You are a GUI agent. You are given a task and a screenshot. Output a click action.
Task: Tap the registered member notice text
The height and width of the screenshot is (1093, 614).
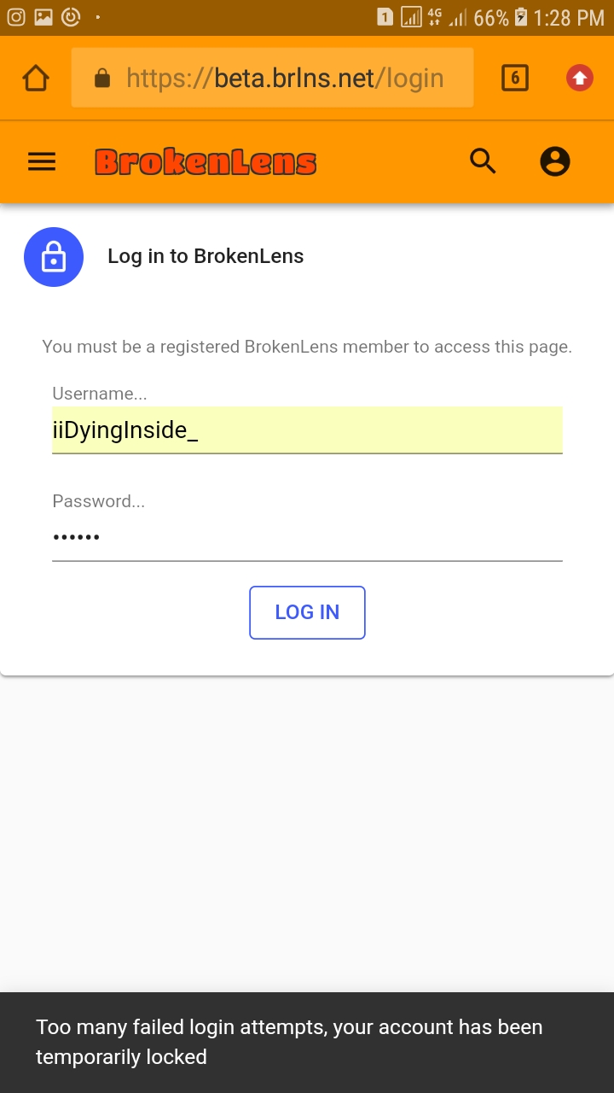click(x=307, y=347)
